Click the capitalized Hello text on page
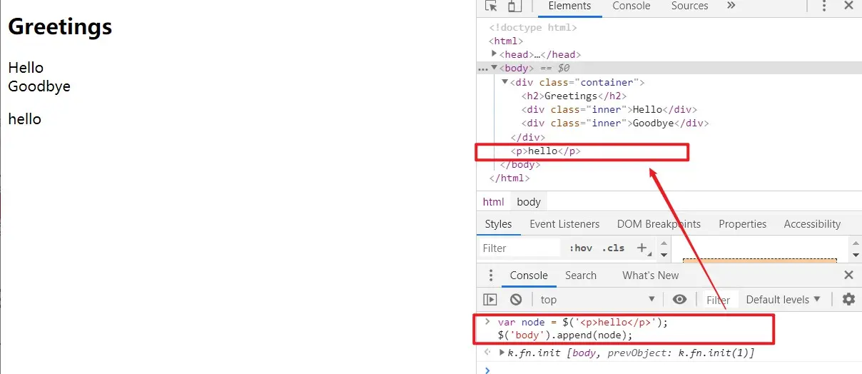 [26, 68]
